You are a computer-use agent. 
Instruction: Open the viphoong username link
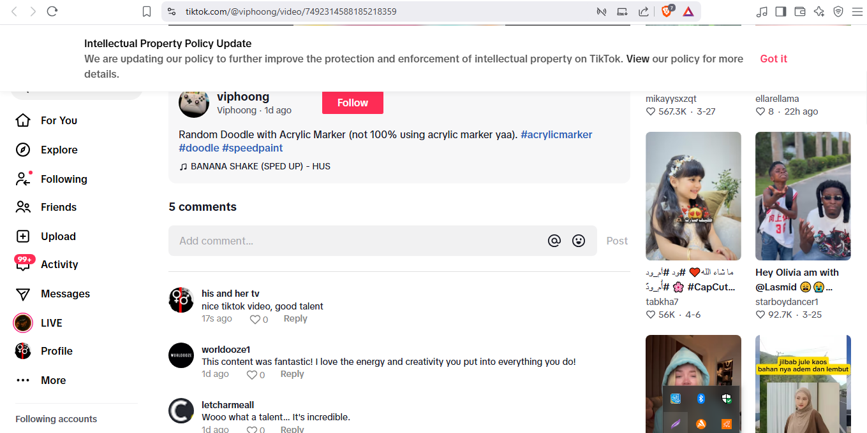pos(243,97)
